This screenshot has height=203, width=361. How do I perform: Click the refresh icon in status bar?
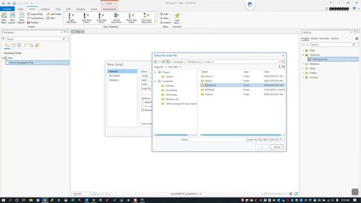(296, 194)
